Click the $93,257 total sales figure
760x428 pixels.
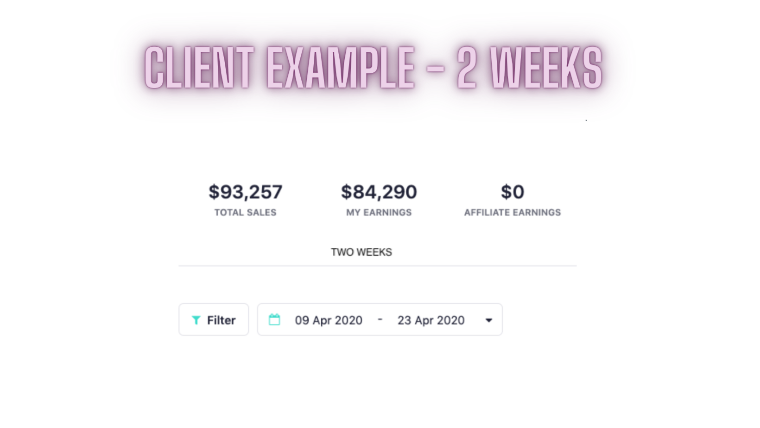point(246,192)
